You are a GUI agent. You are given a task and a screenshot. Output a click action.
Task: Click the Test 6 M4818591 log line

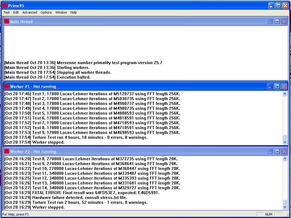[92, 118]
